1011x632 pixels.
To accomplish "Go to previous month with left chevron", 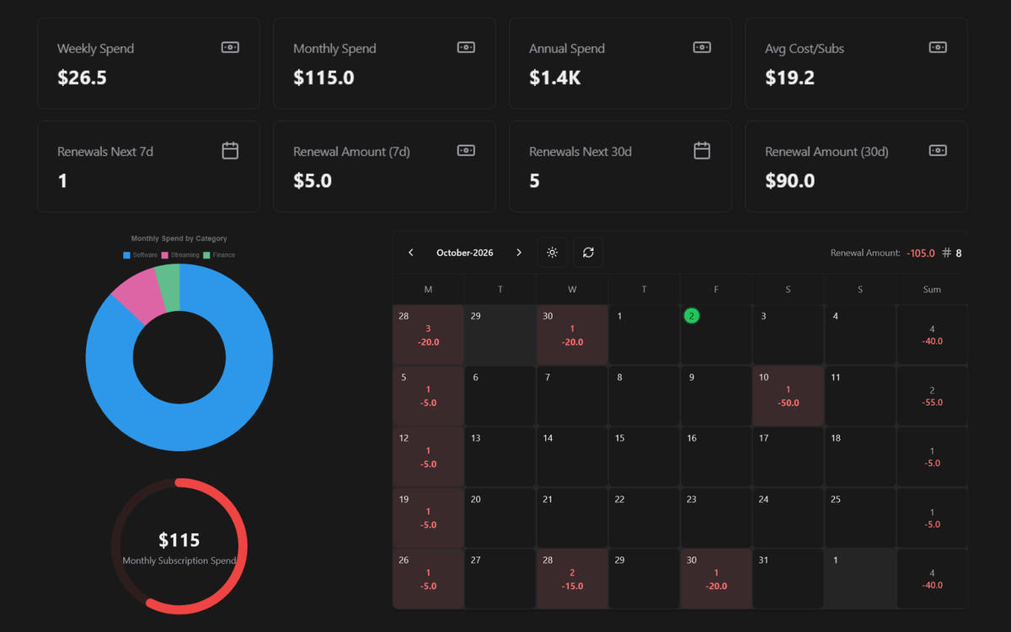I will [411, 253].
